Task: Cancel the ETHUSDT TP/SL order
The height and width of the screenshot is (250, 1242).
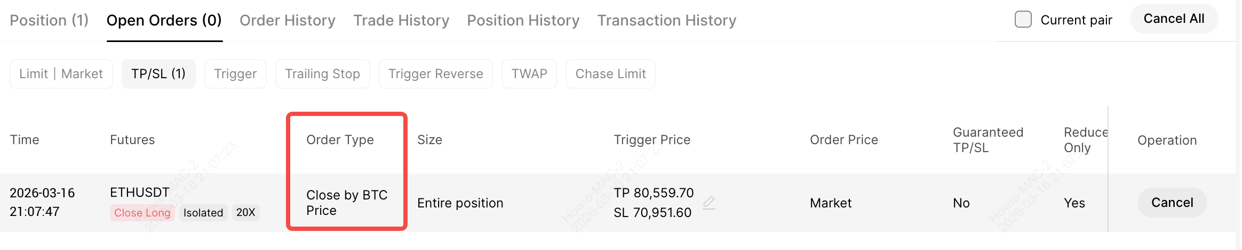Action: (1172, 203)
